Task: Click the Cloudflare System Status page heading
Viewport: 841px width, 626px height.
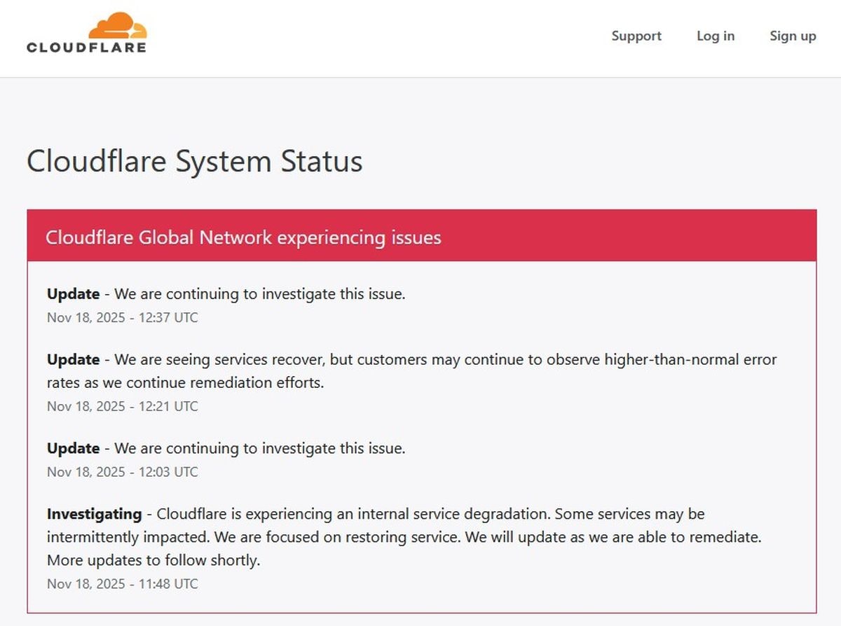Action: click(194, 162)
